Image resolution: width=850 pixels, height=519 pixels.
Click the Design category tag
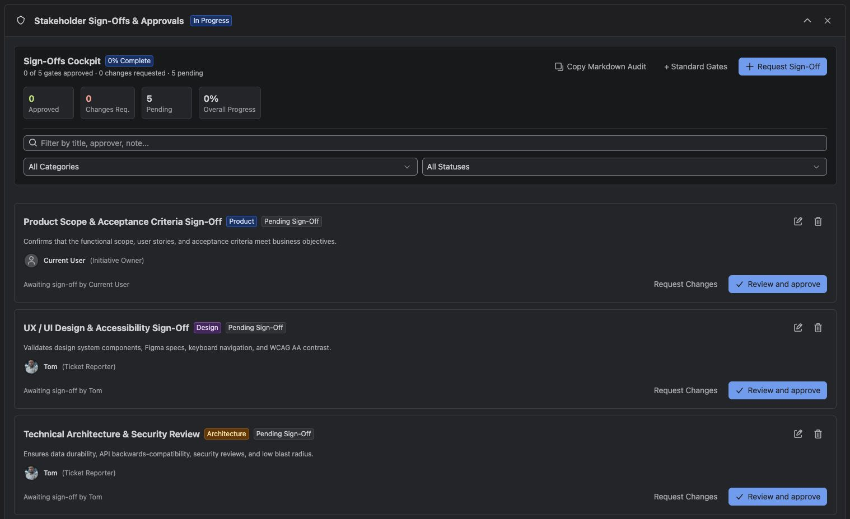[207, 328]
